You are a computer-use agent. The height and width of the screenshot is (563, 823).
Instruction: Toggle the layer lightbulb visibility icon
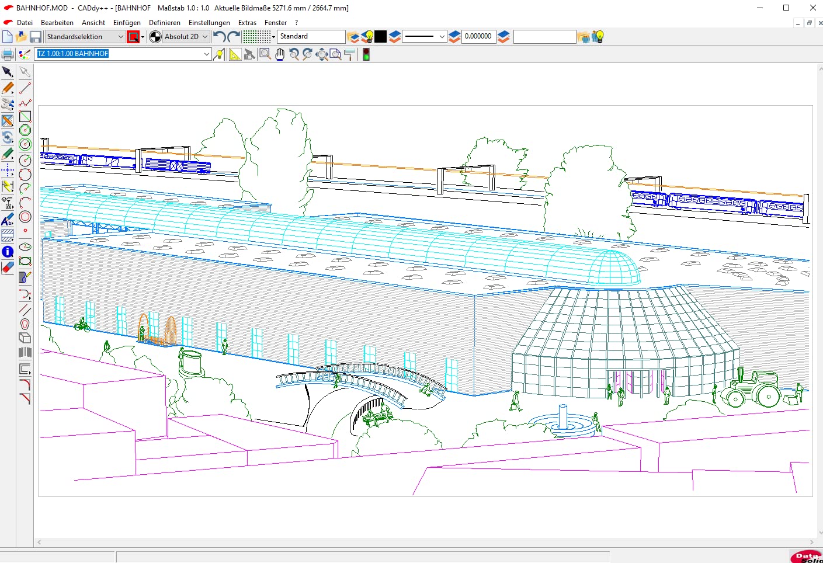pyautogui.click(x=367, y=37)
